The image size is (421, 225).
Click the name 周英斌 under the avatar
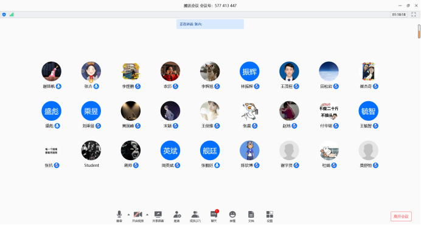(x=167, y=166)
